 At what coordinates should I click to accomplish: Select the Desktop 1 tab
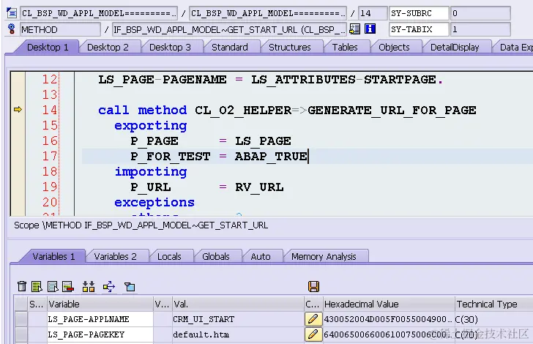48,48
